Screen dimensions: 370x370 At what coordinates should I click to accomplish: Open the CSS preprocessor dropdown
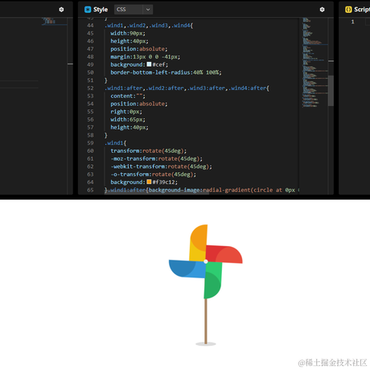[134, 10]
